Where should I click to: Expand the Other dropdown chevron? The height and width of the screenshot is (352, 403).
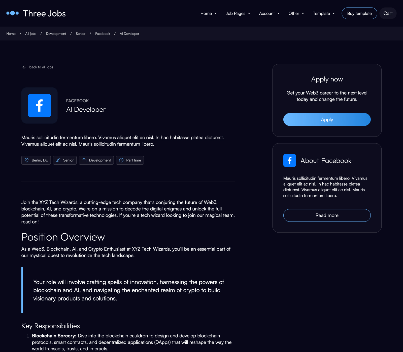click(x=303, y=14)
